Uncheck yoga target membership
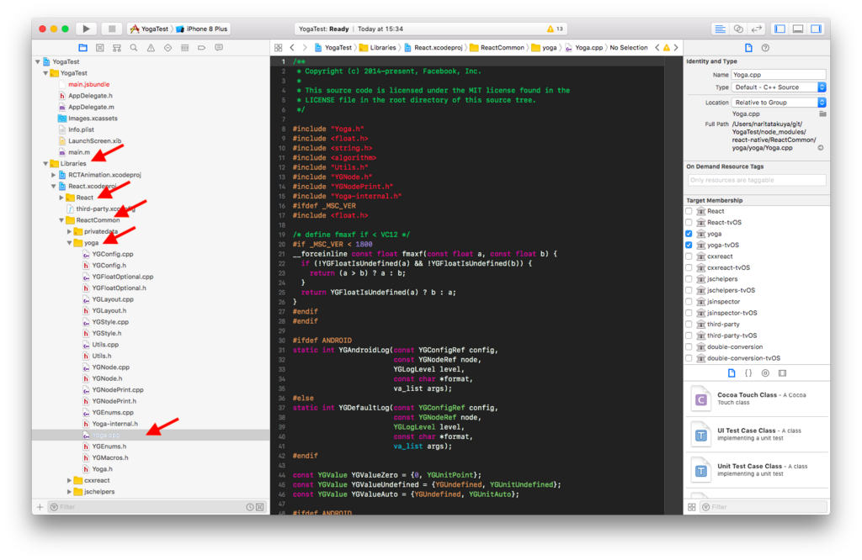The width and height of the screenshot is (862, 560). (x=689, y=234)
